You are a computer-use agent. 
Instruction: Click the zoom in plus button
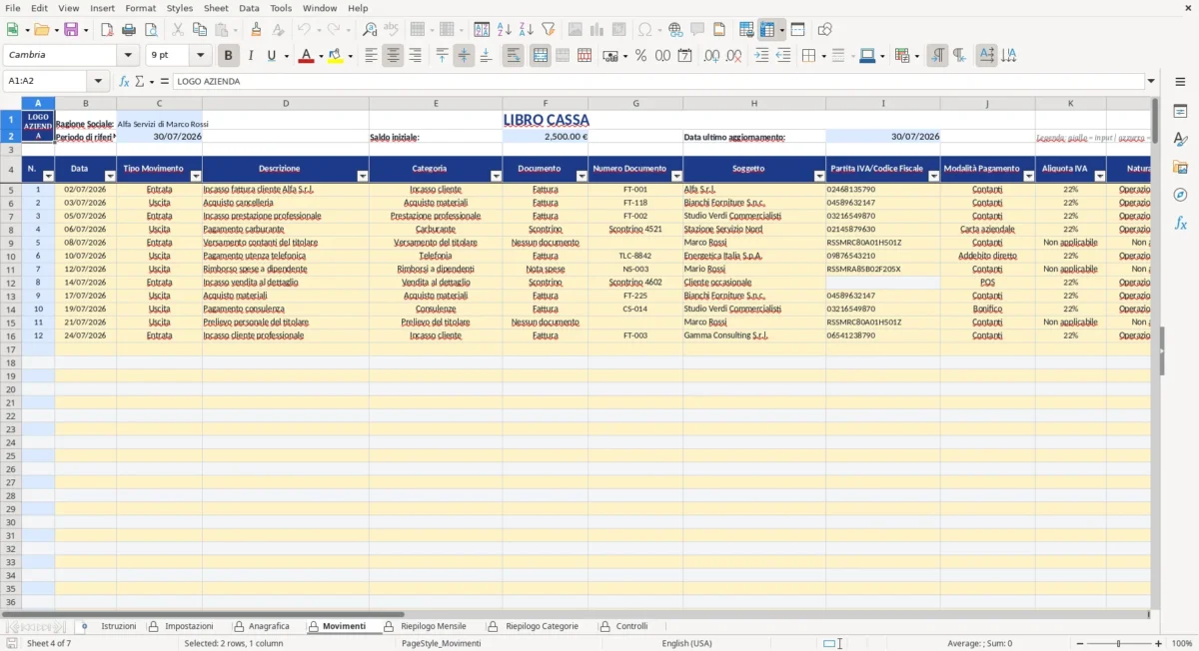tap(1158, 644)
